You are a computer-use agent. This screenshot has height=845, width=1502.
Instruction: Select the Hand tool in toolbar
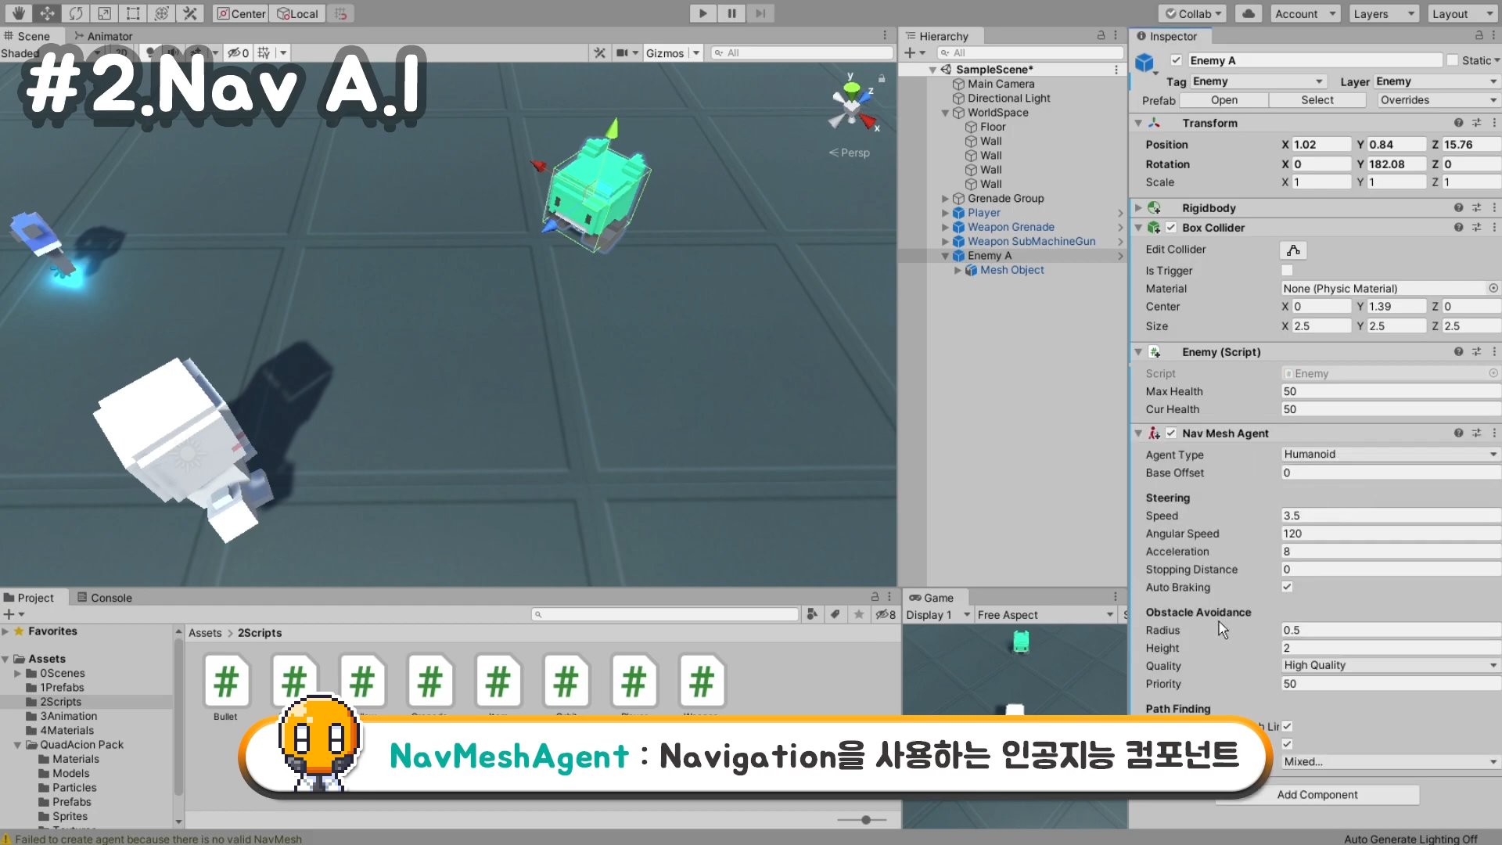[18, 13]
